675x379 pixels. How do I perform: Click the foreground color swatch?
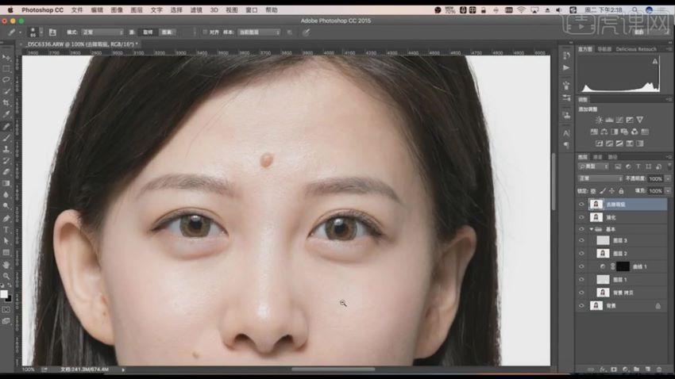(x=5, y=293)
